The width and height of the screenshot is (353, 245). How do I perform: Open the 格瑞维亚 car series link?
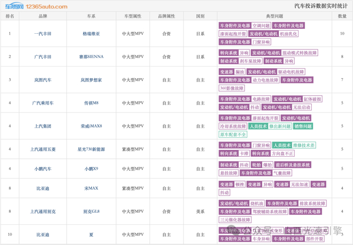click(91, 34)
